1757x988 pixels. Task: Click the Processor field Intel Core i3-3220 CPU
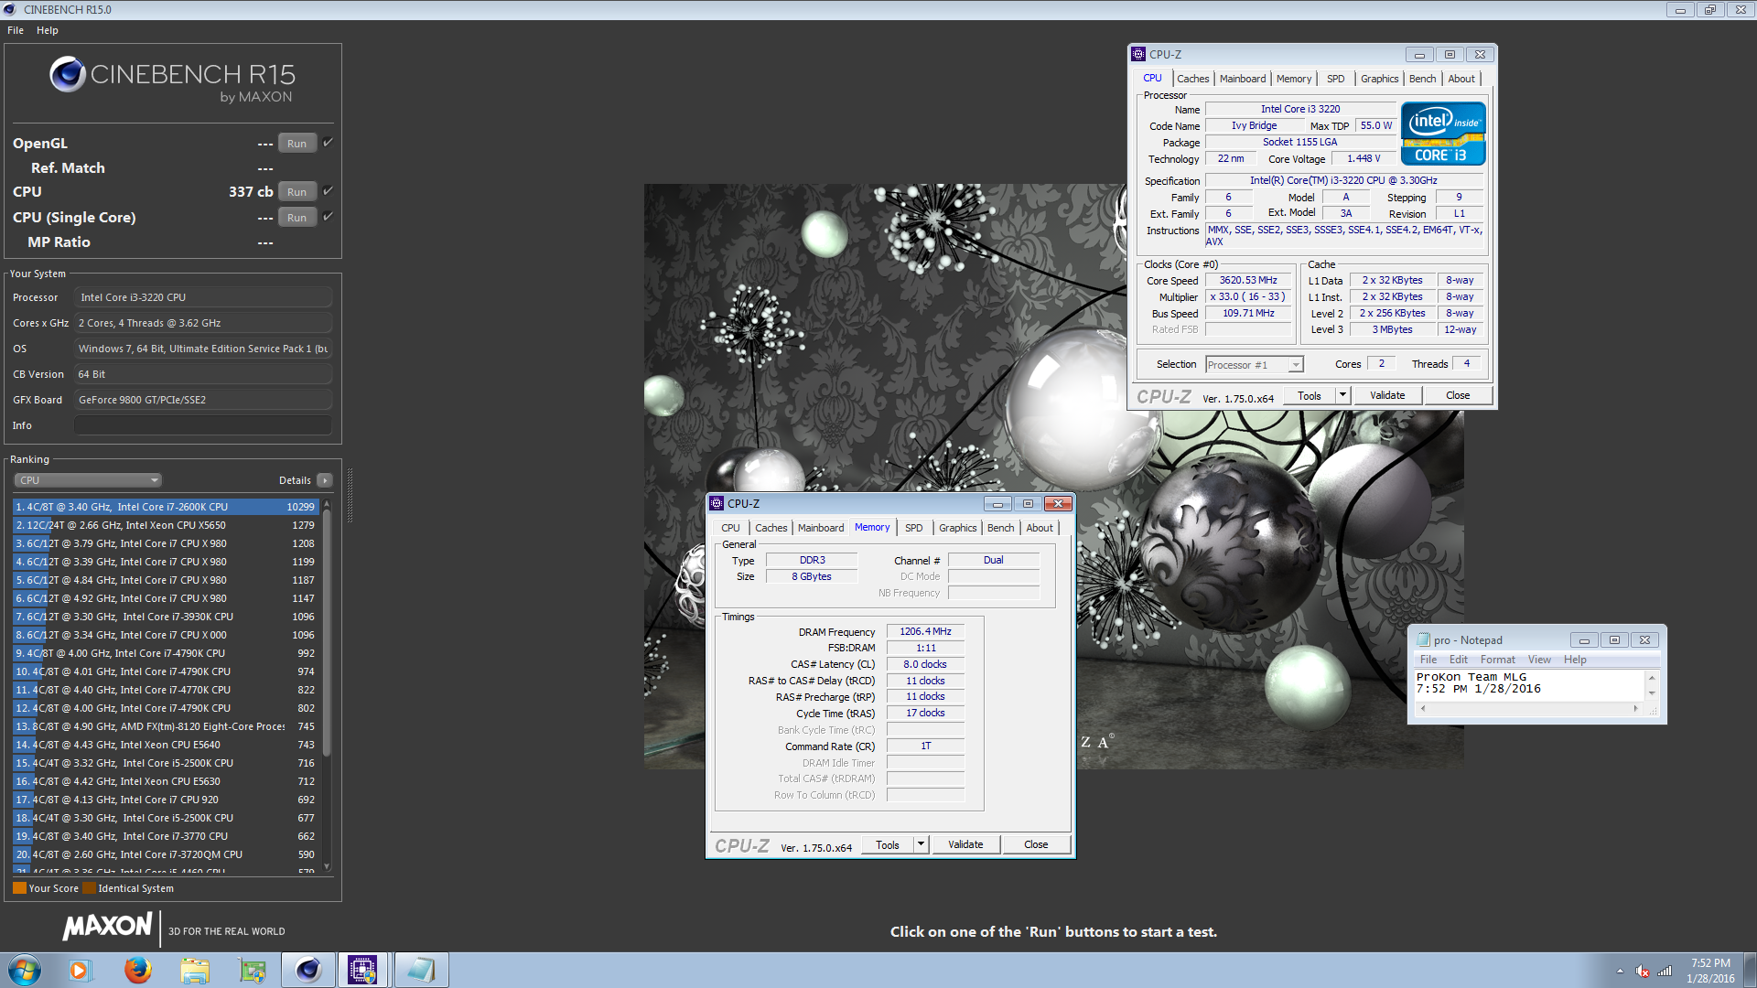coord(202,297)
